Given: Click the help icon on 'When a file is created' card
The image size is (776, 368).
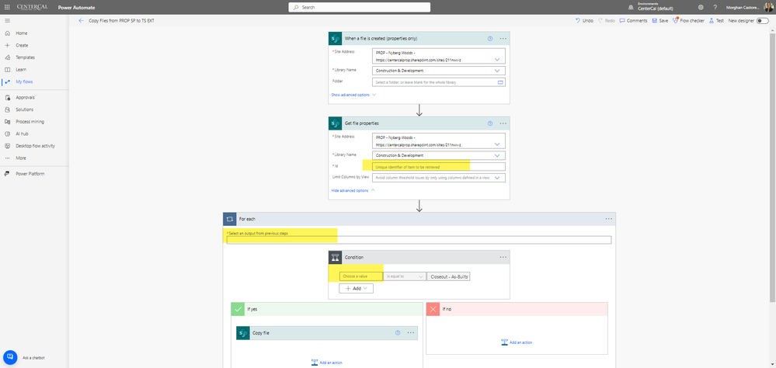Looking at the screenshot, I should pyautogui.click(x=490, y=38).
